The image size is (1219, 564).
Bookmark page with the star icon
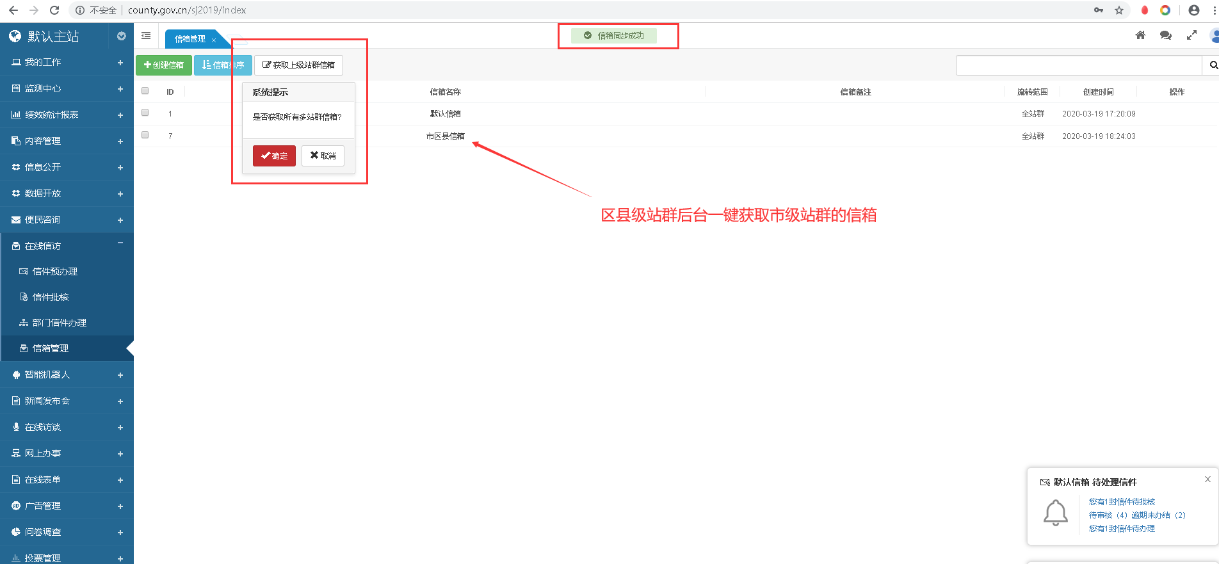[1119, 10]
